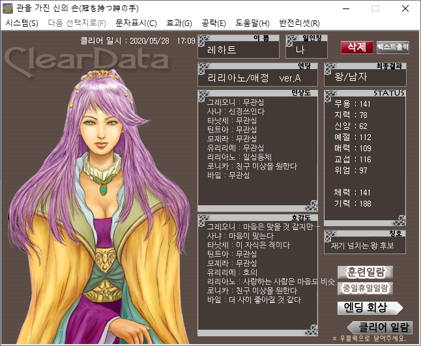This screenshot has width=421, height=346.
Task: Click impression row 유리리에 : 무관심
Action: (x=235, y=148)
